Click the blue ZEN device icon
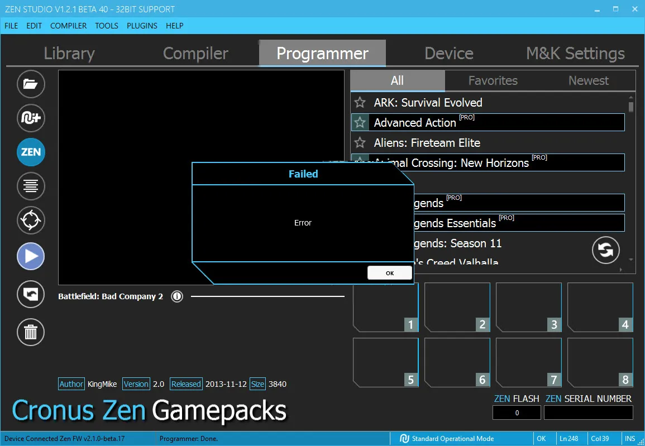 click(x=31, y=152)
